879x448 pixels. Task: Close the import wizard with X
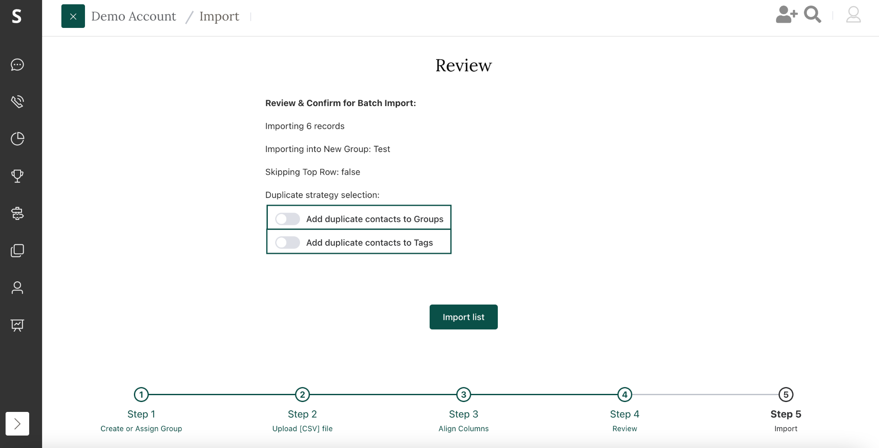73,16
